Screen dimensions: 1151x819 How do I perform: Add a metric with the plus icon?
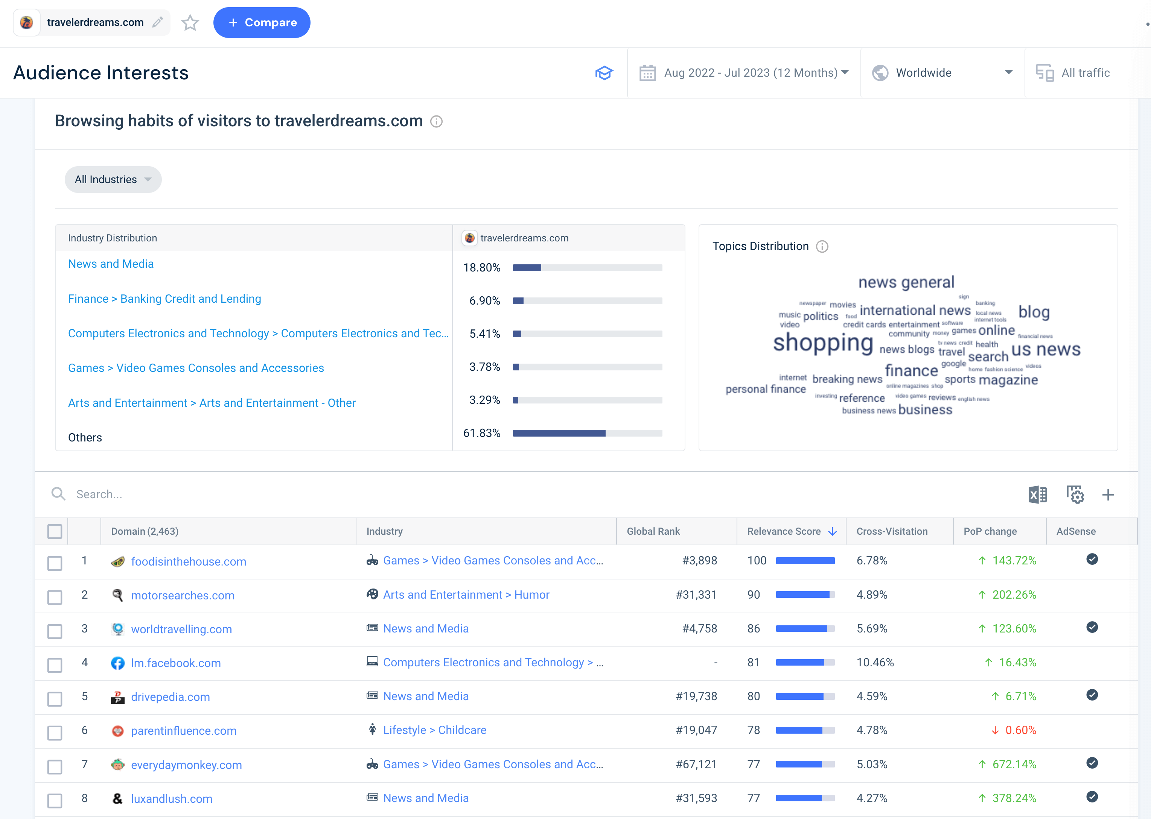pyautogui.click(x=1108, y=494)
